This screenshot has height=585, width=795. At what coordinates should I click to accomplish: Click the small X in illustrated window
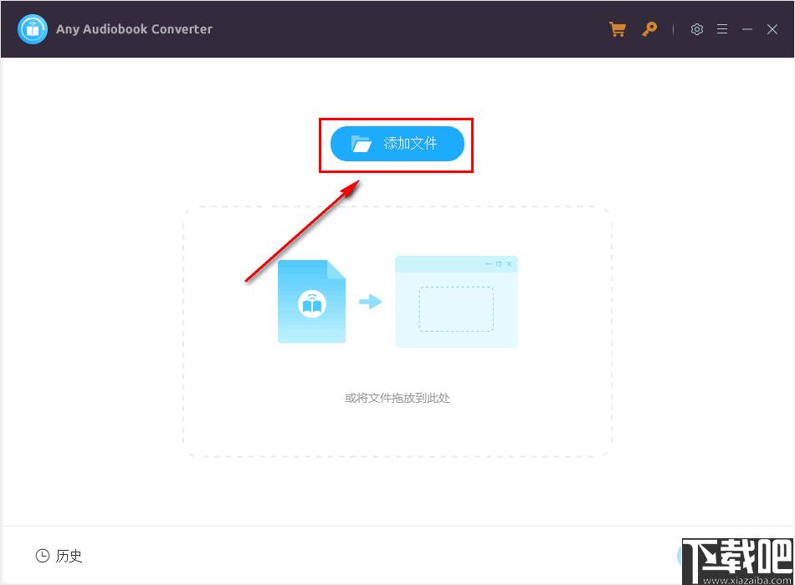click(509, 264)
